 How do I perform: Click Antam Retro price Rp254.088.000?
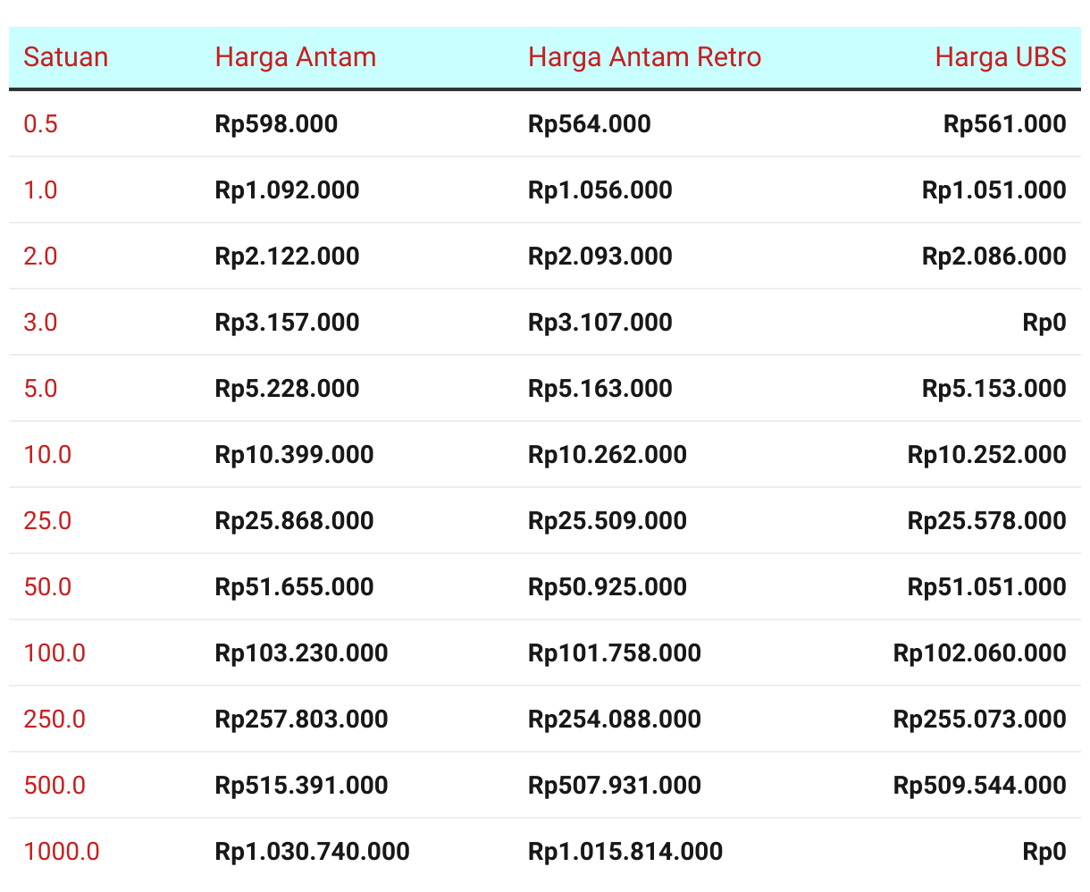click(x=614, y=719)
